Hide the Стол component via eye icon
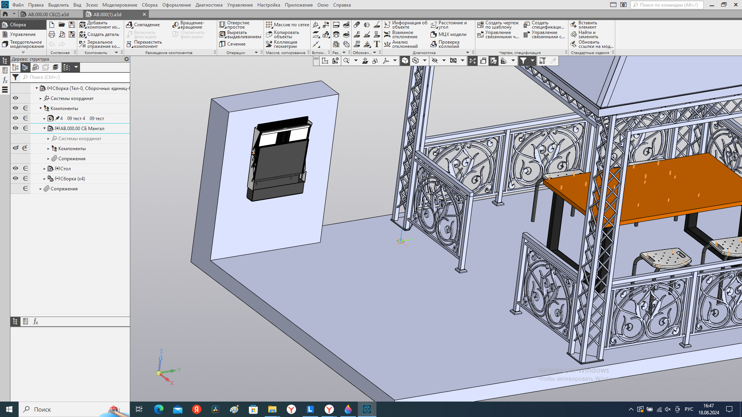Image resolution: width=742 pixels, height=417 pixels. pyautogui.click(x=15, y=168)
